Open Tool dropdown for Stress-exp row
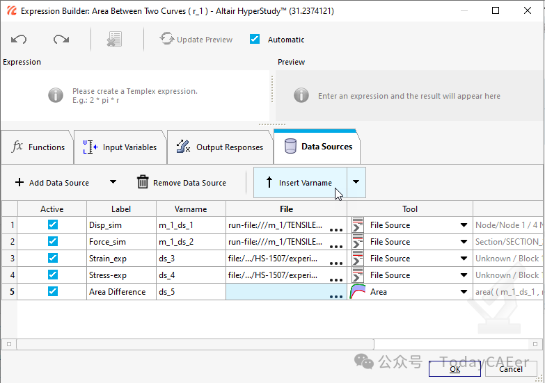 pyautogui.click(x=464, y=275)
